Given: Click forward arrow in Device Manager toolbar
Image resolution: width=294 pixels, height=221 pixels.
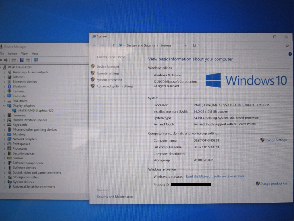Looking at the screenshot, I should point(6,60).
